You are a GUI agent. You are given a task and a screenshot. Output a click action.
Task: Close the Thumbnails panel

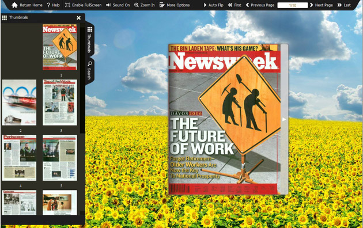[79, 18]
